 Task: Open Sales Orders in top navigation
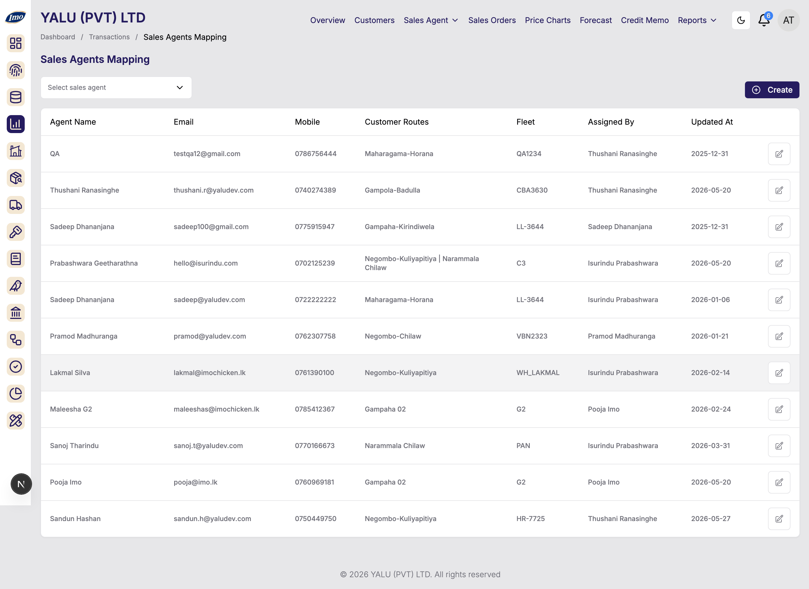(492, 20)
